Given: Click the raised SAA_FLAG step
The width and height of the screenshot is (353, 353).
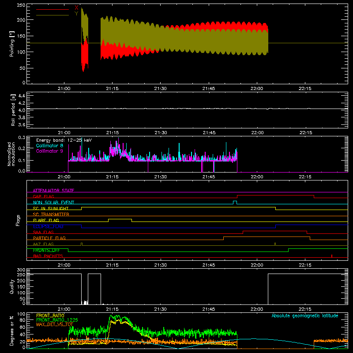Looking at the screenshot, I should coord(275,231).
